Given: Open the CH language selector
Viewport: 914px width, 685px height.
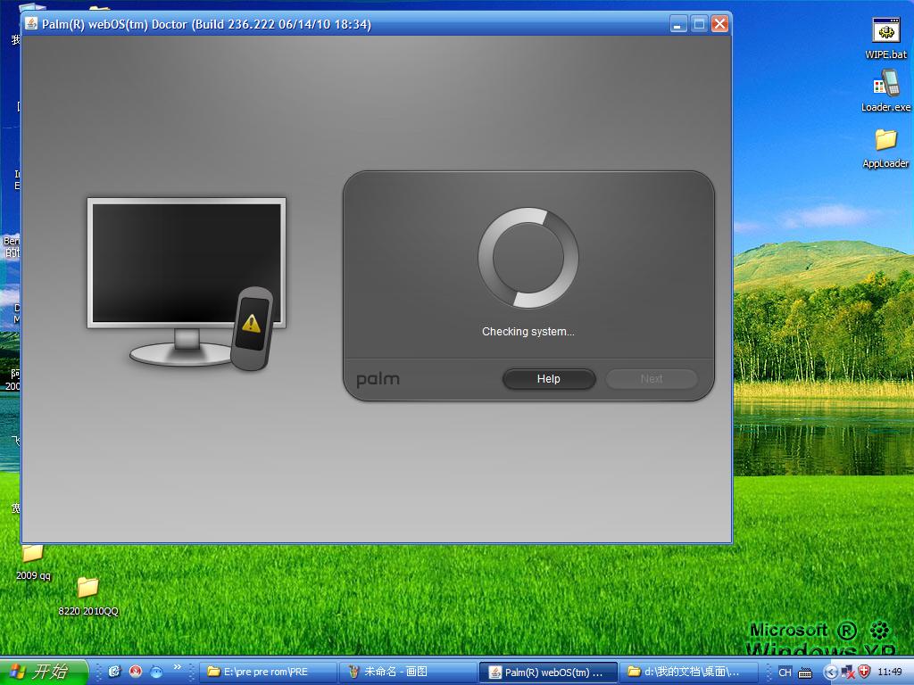Looking at the screenshot, I should 785,673.
